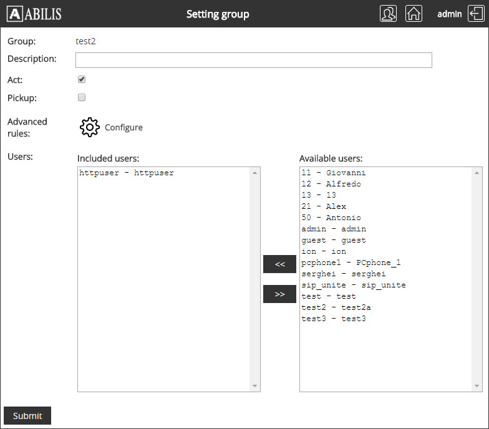Click the ABILIS logo
Viewport: 489px width, 429px height.
35,14
